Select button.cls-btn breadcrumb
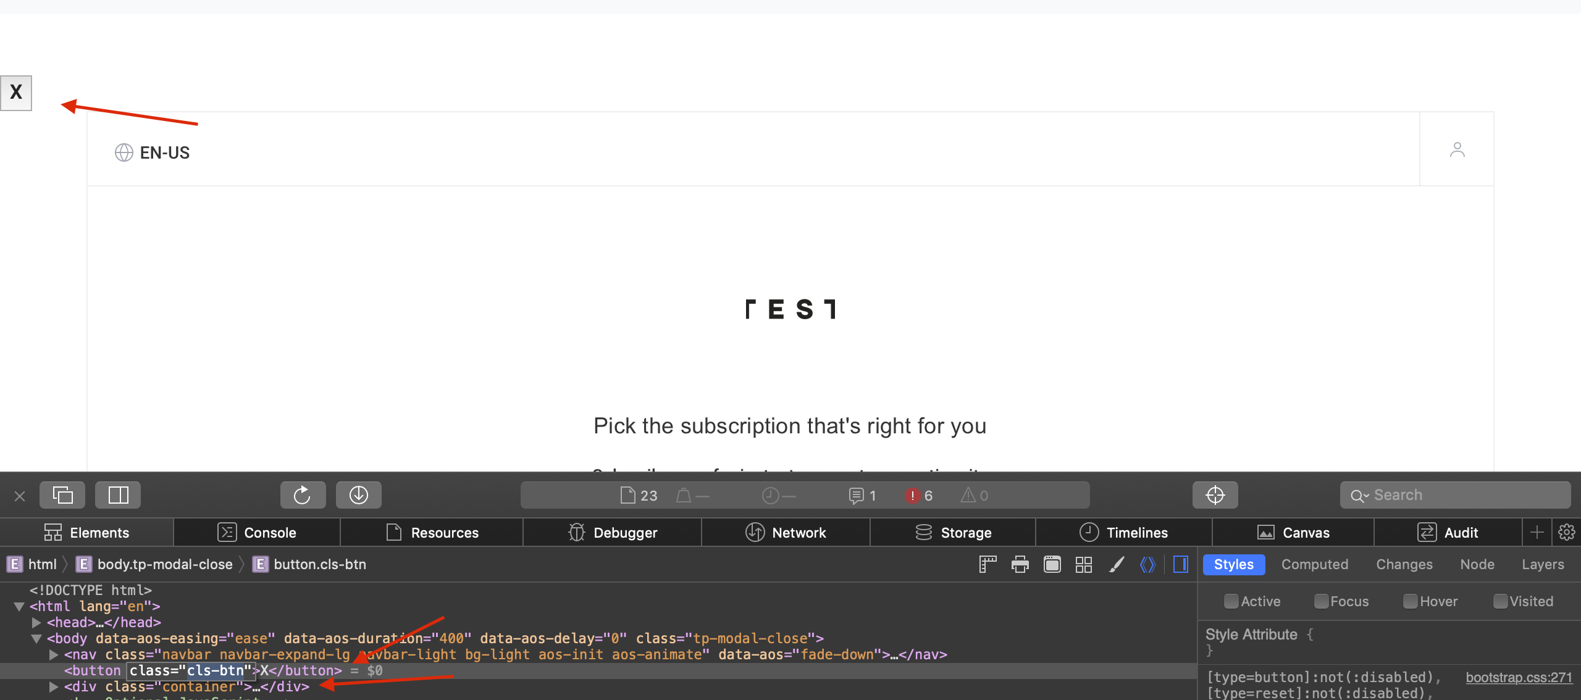The image size is (1581, 700). point(309,564)
